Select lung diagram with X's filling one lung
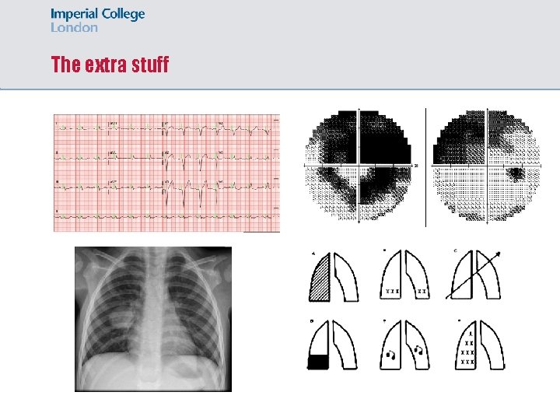This screenshot has width=560, height=420. (x=481, y=345)
